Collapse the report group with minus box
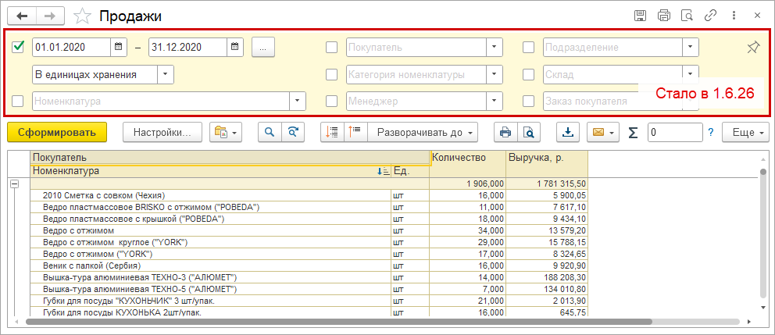The image size is (775, 335). coord(15,184)
